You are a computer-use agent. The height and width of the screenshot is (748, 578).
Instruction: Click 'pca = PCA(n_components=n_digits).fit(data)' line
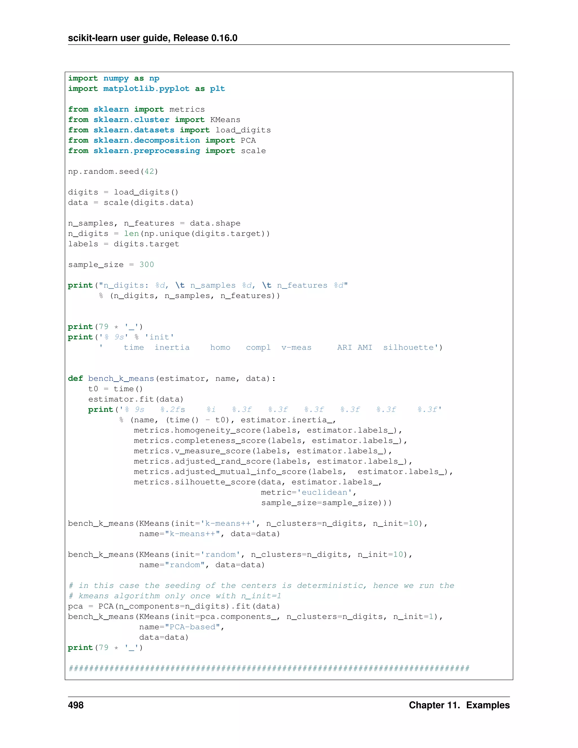[174, 606]
